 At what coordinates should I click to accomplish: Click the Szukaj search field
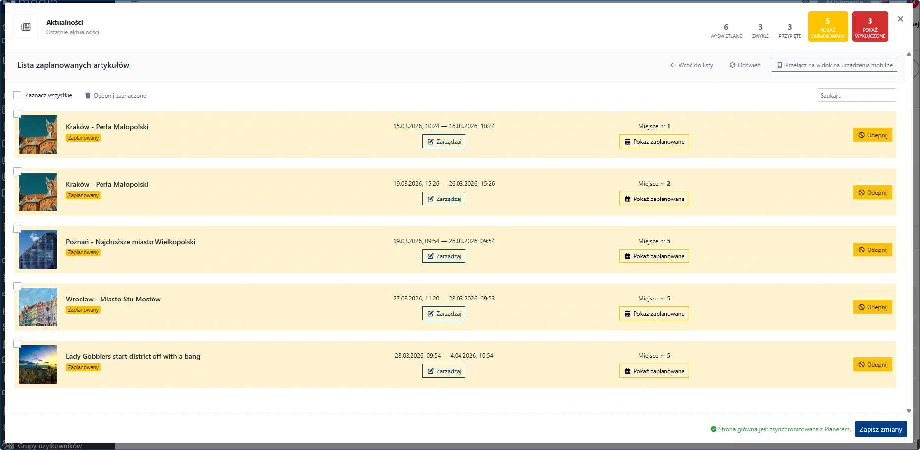point(856,95)
